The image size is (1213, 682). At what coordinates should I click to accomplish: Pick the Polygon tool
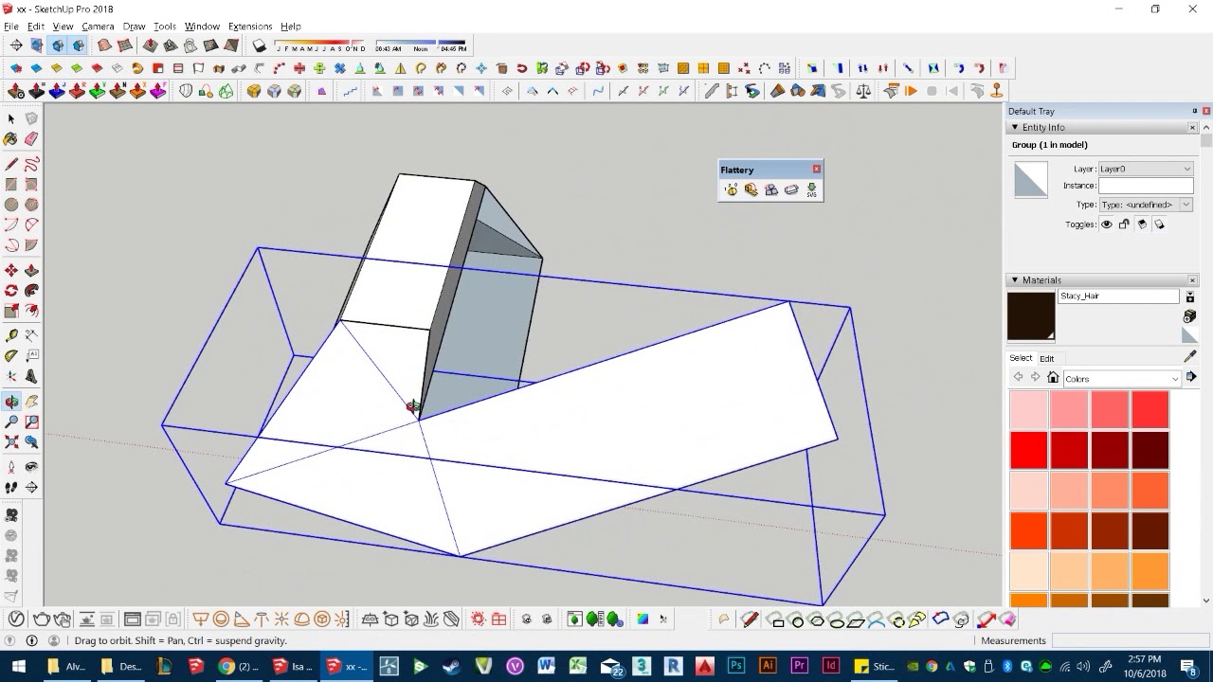[31, 205]
